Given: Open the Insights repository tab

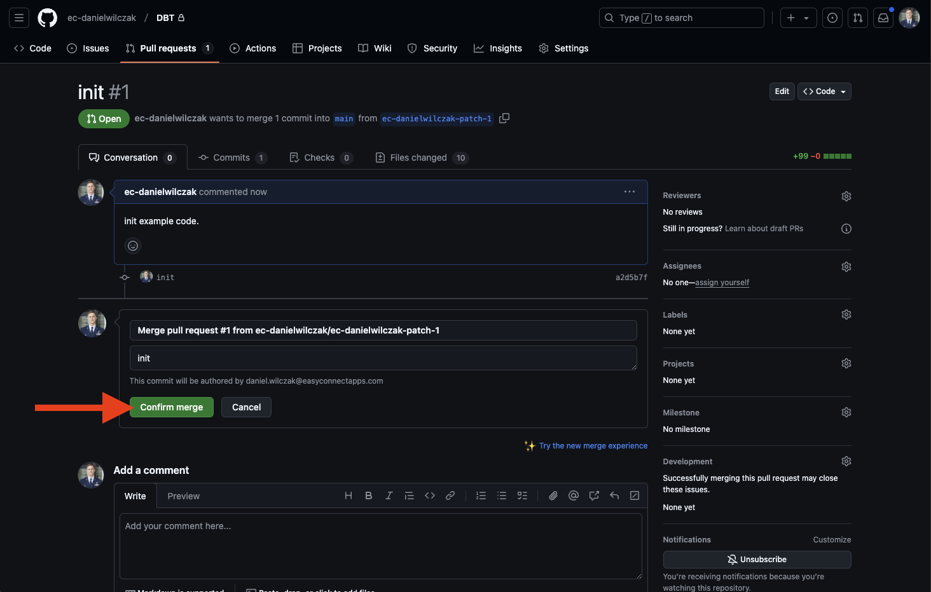Looking at the screenshot, I should tap(498, 48).
